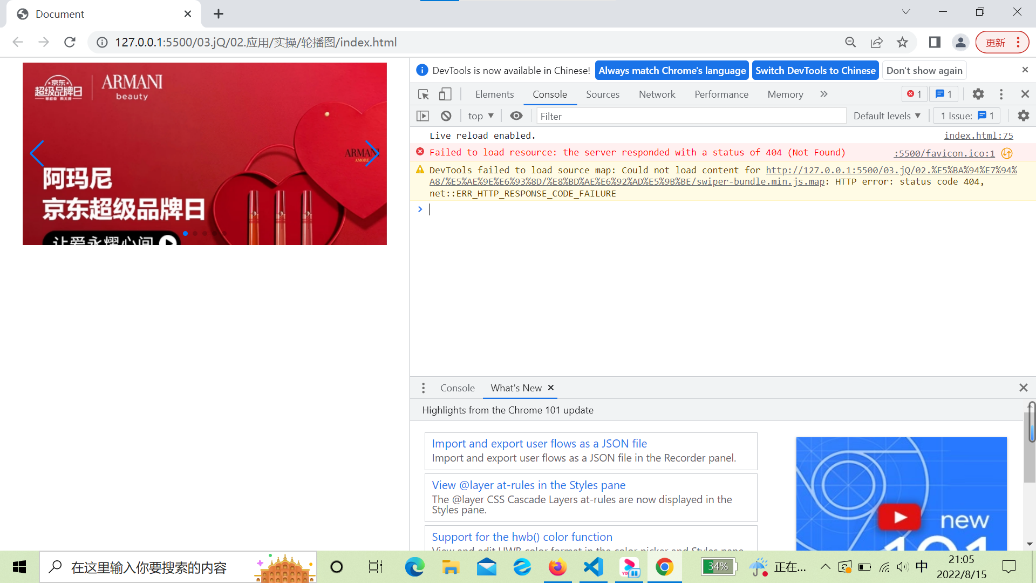Open the 1 Issue link in console toolbar

(967, 116)
